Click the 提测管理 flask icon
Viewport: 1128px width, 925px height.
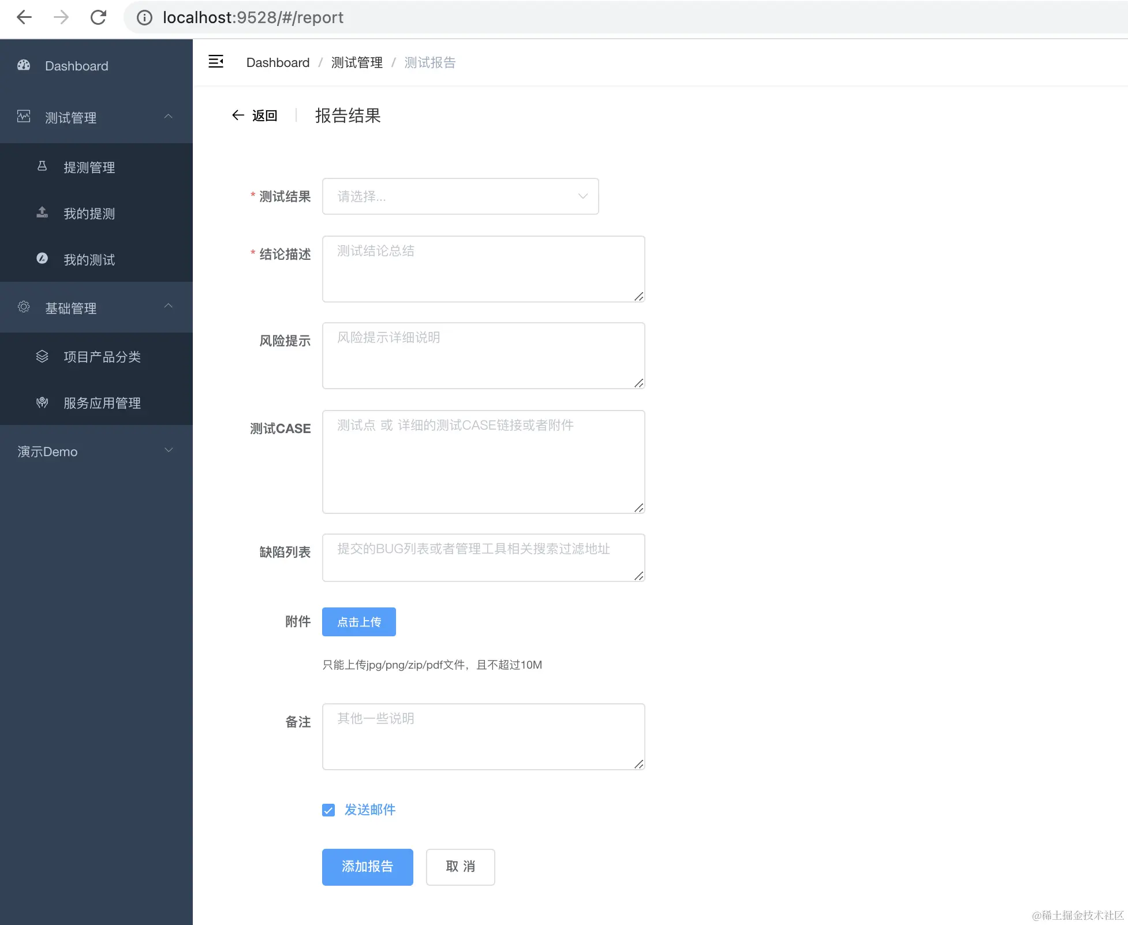42,166
